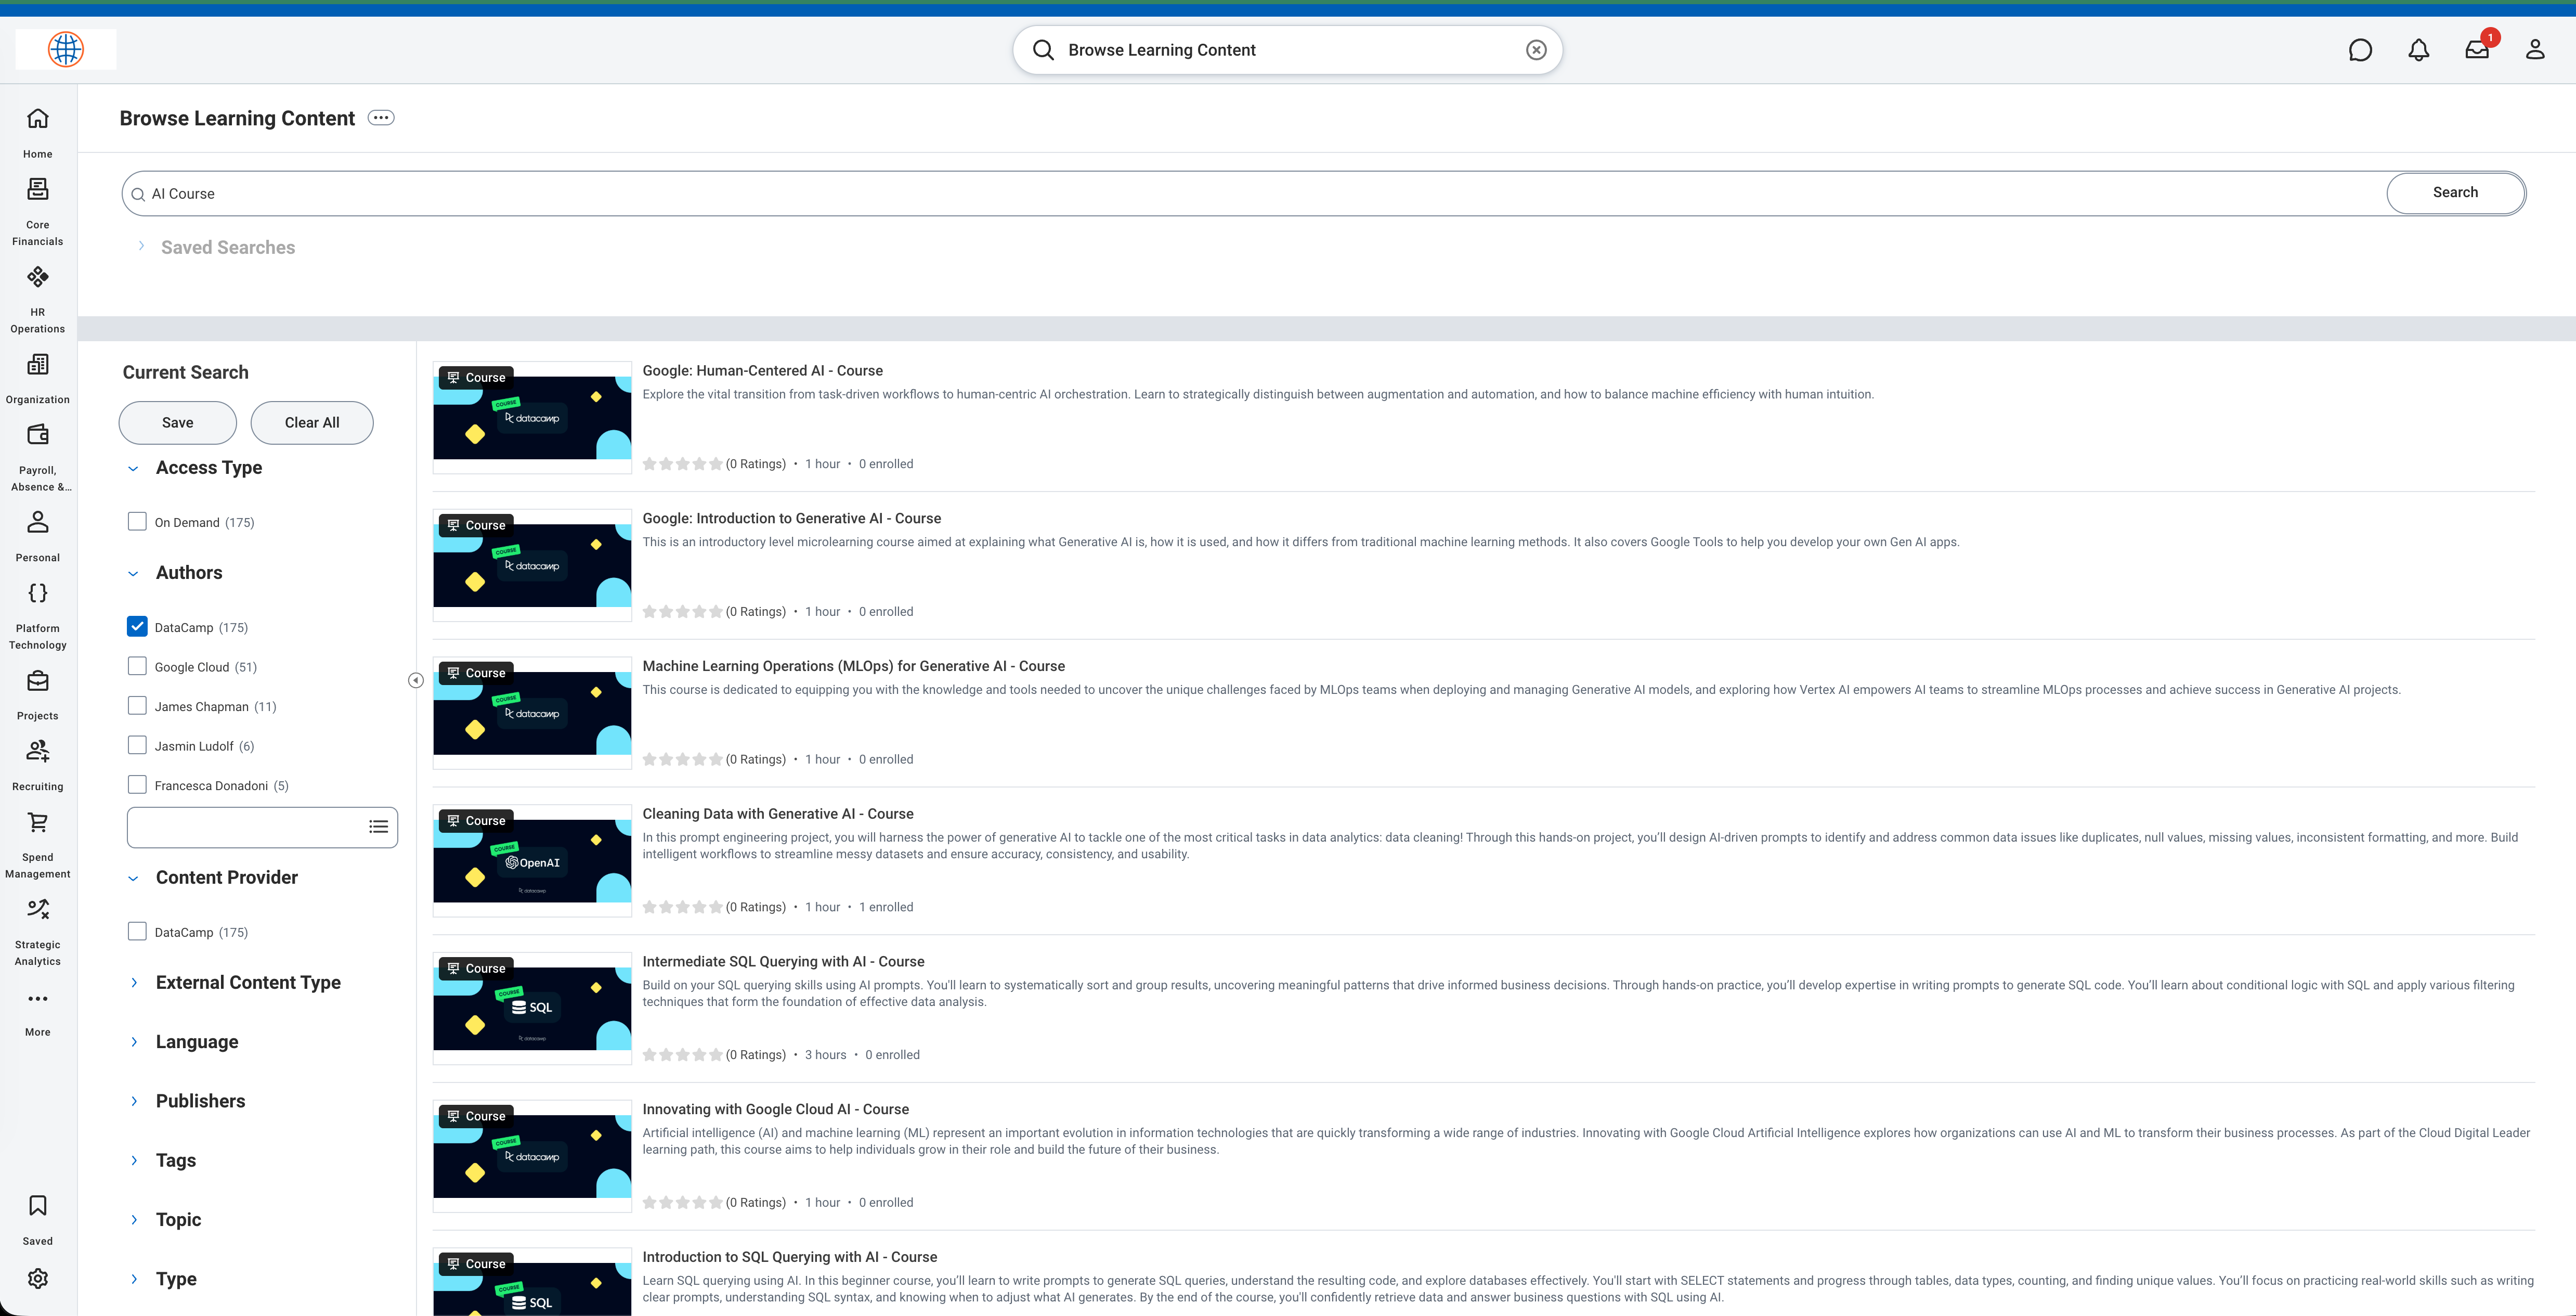The width and height of the screenshot is (2576, 1316).
Task: Expand the Topic facet
Action: coord(133,1219)
